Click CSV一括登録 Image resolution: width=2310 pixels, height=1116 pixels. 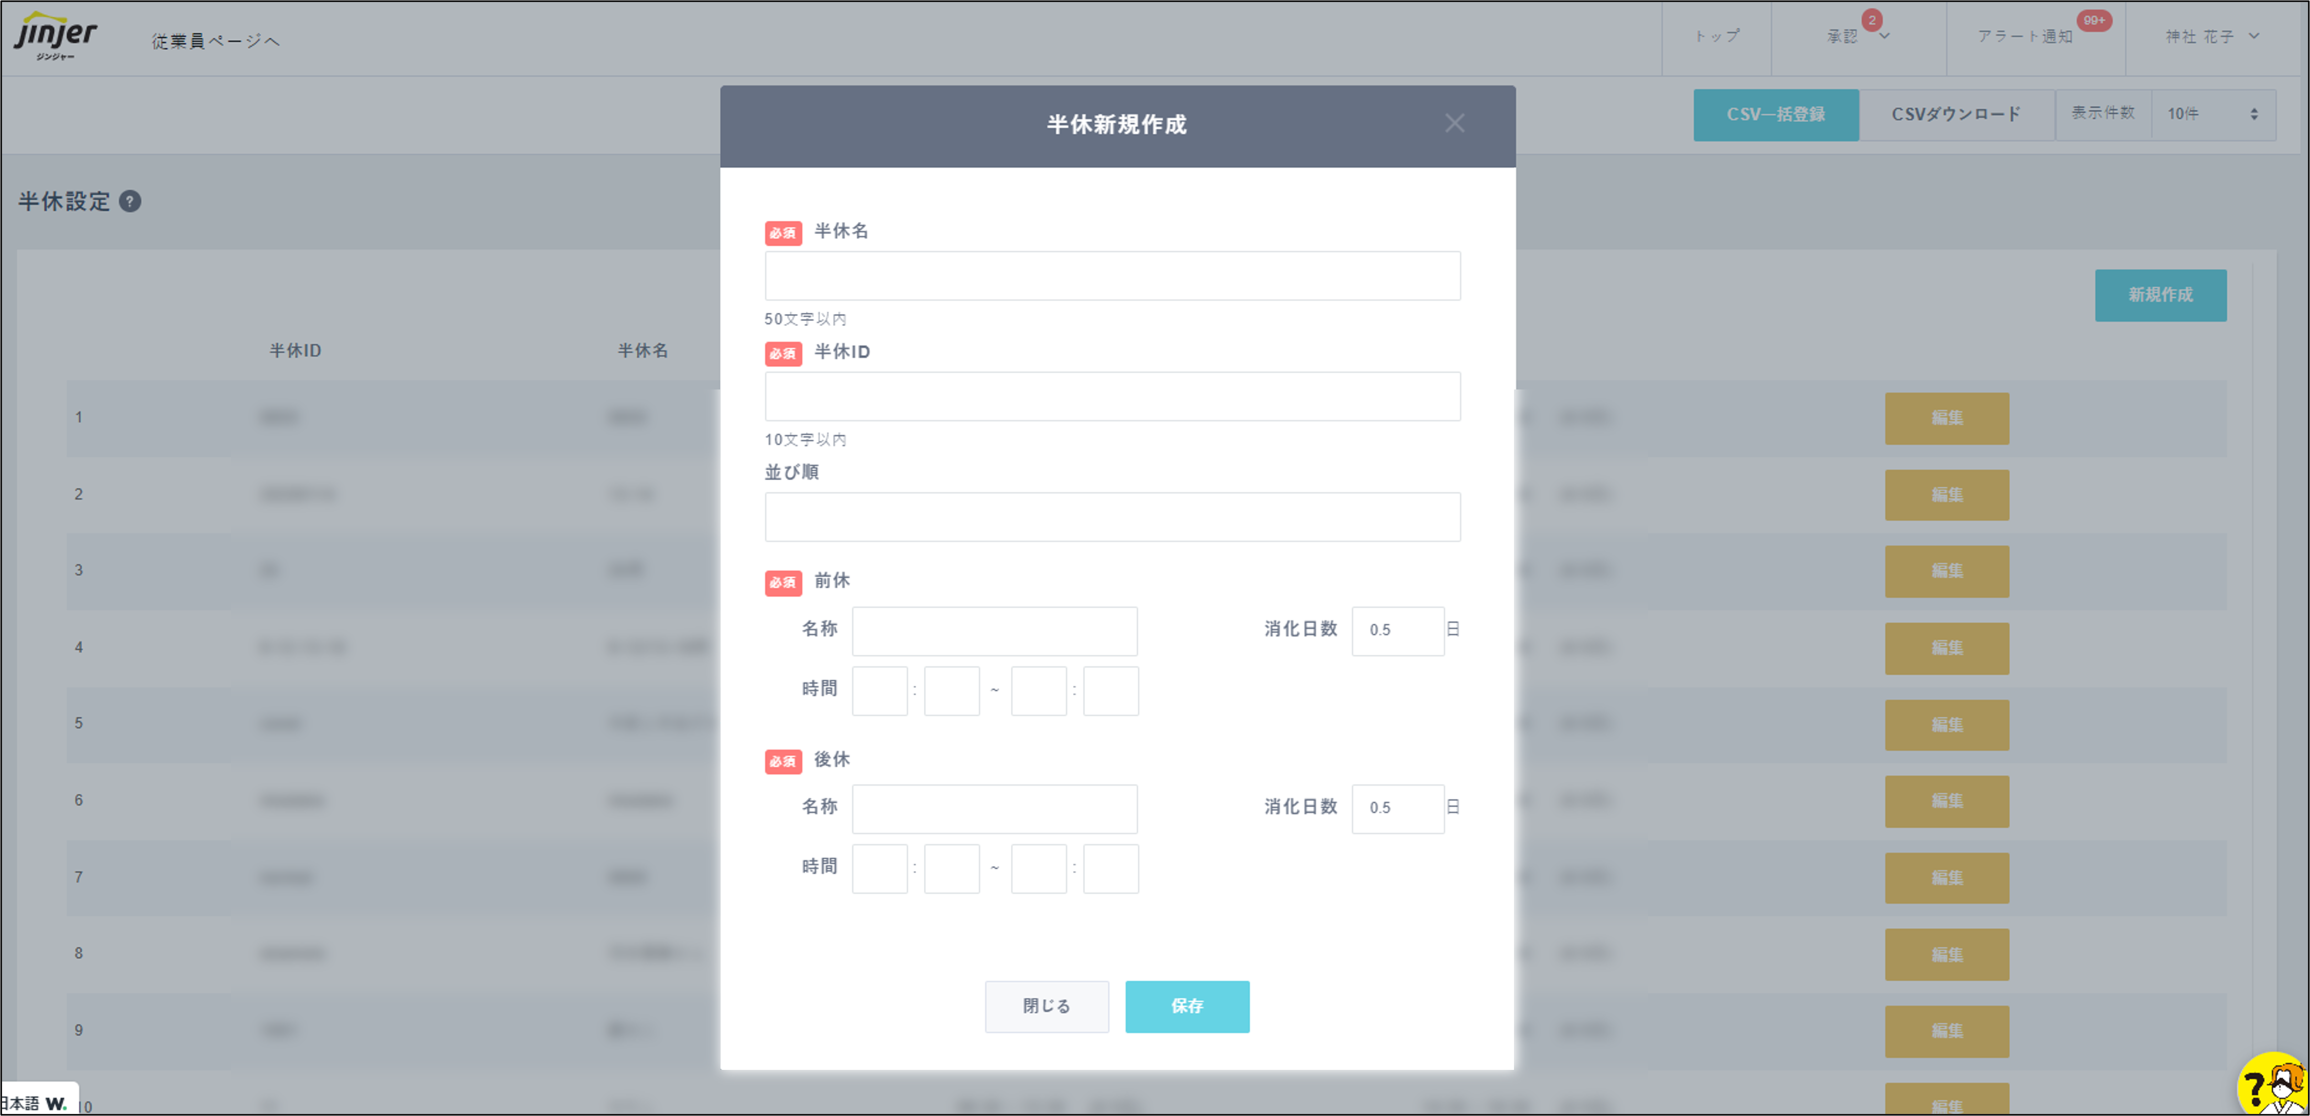pos(1775,114)
